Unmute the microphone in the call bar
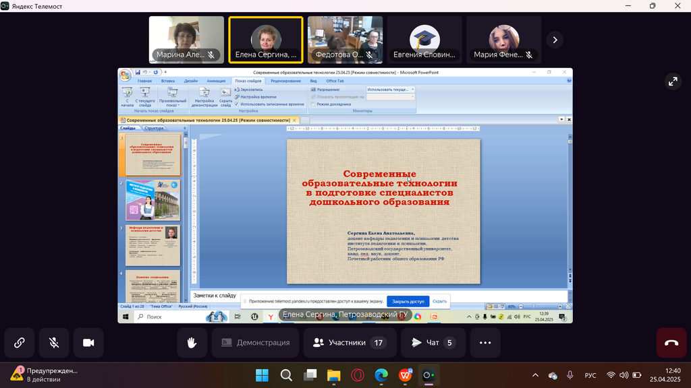 coord(54,343)
